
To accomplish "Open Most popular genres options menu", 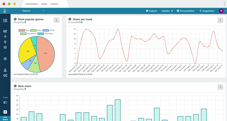I will [56, 20].
